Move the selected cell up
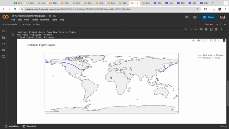This screenshot has height=129, width=229. (x=186, y=29)
